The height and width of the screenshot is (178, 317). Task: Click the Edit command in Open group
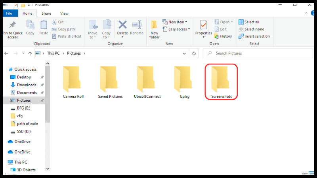(x=221, y=29)
